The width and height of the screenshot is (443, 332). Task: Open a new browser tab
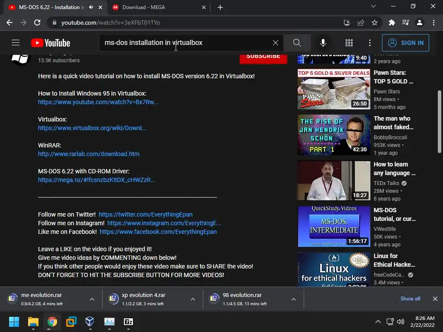pyautogui.click(x=220, y=7)
